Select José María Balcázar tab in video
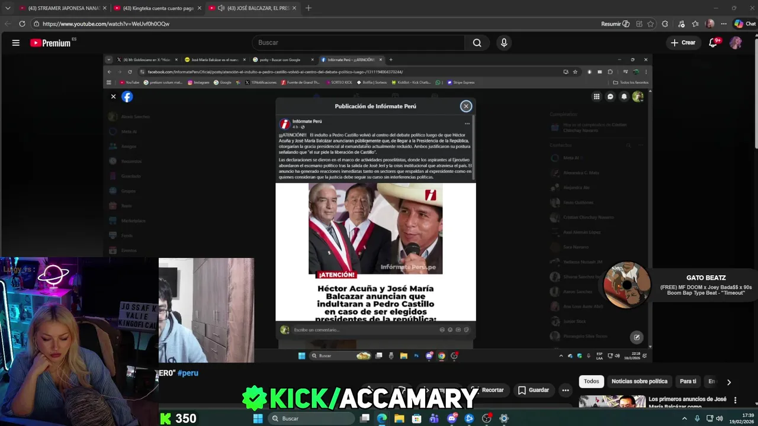Viewport: 758px width, 426px height. [x=216, y=60]
